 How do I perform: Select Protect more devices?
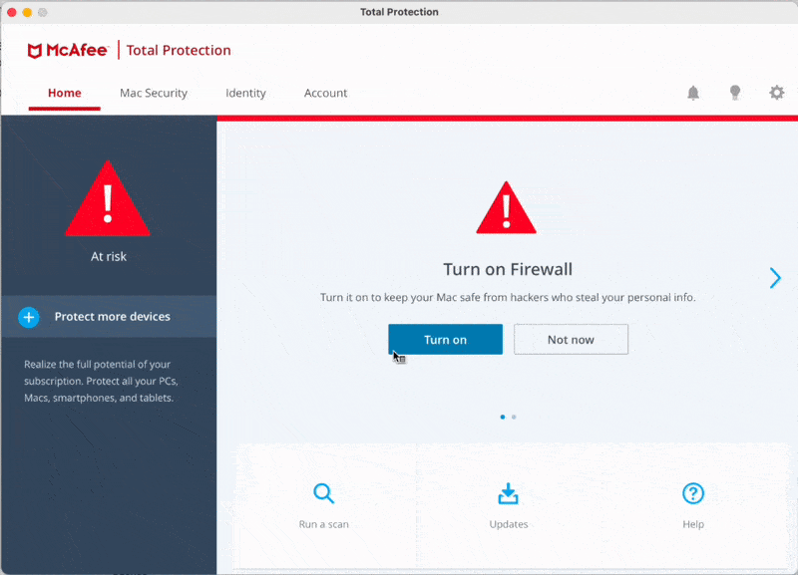pos(109,317)
